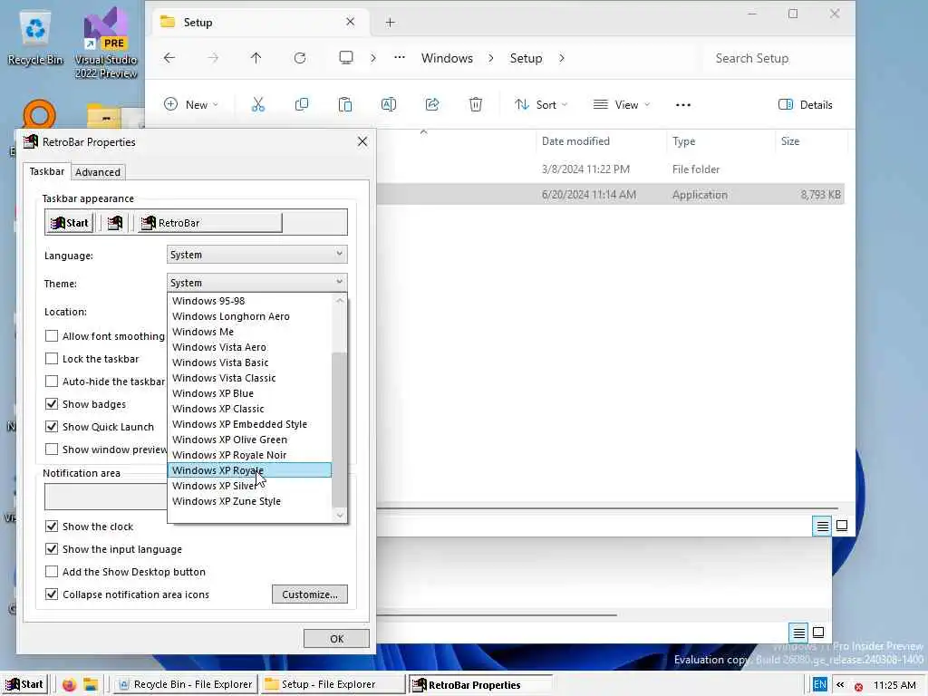Uncheck Show the clock

click(52, 527)
